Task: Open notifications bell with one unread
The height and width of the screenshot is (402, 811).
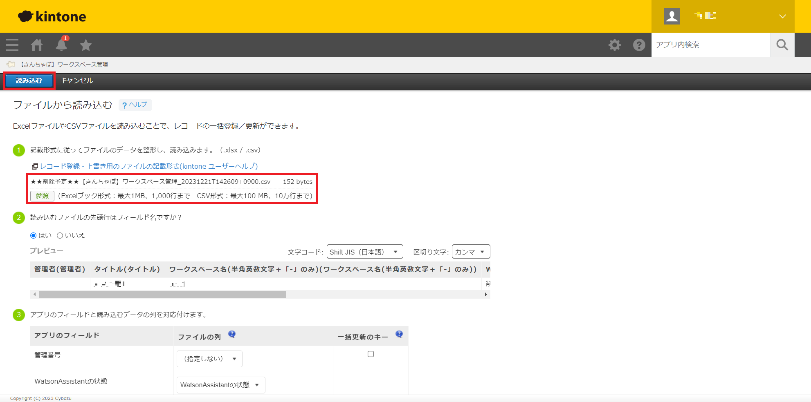Action: click(x=61, y=45)
